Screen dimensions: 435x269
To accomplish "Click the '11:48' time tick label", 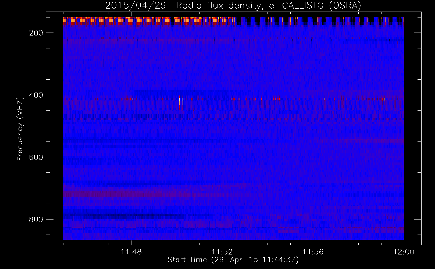I will (x=131, y=252).
